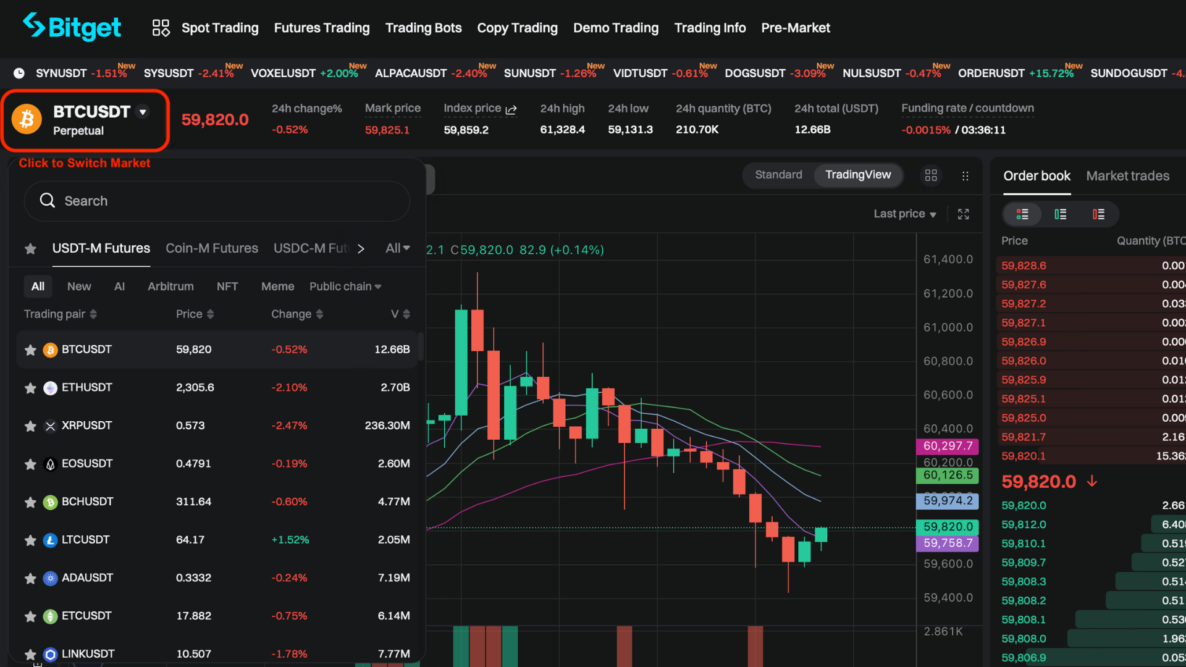Click the Standard chart view icon

tap(778, 174)
